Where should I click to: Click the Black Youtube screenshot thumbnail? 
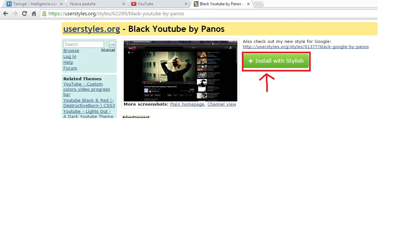tap(181, 71)
